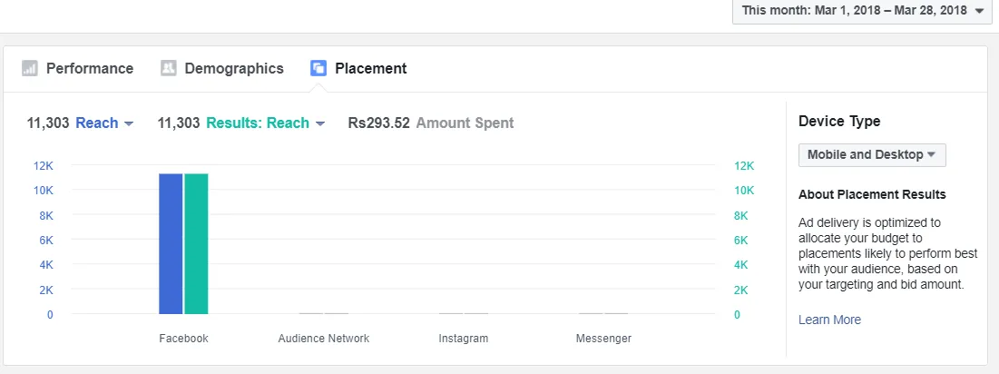Image resolution: width=999 pixels, height=374 pixels.
Task: Select the Placement tab label
Action: tap(371, 68)
